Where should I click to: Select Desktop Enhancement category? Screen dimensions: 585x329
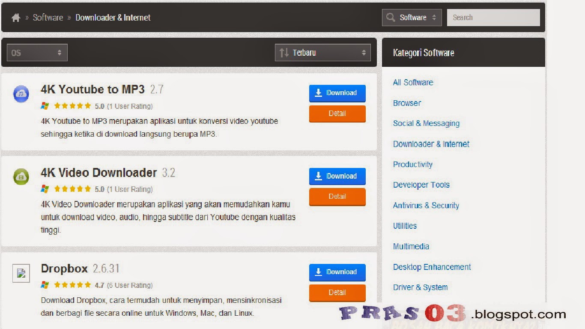click(432, 267)
